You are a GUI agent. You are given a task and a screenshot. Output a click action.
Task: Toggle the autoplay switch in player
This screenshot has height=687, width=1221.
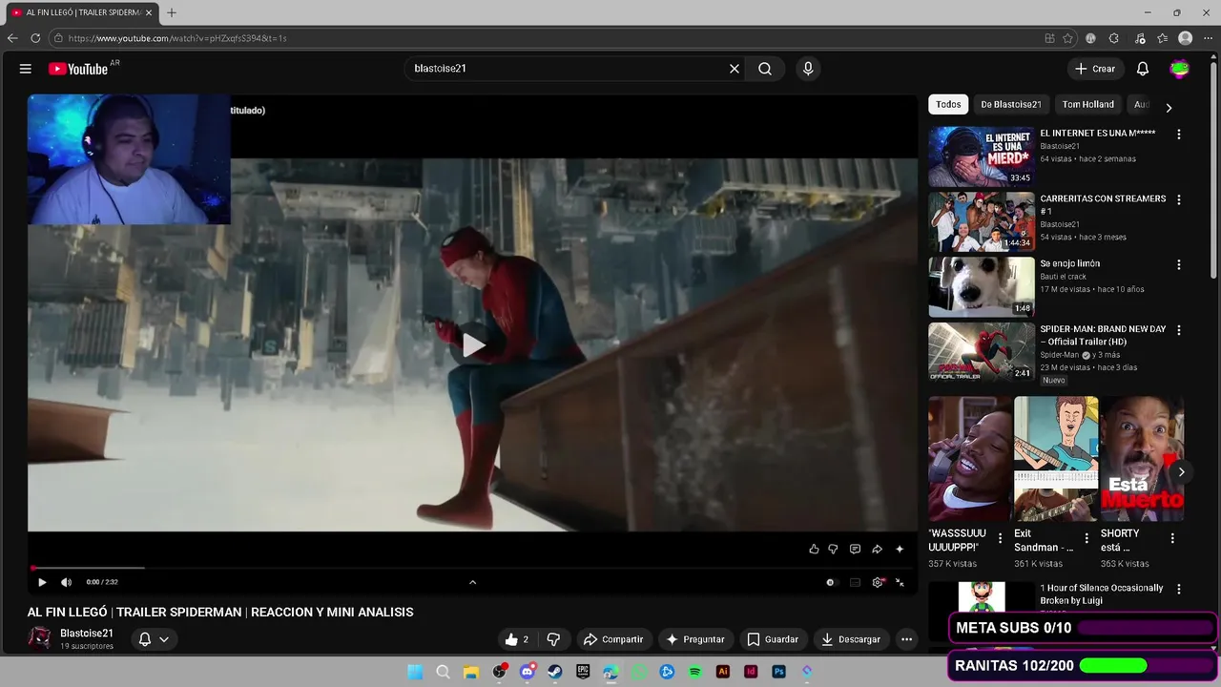(x=830, y=582)
